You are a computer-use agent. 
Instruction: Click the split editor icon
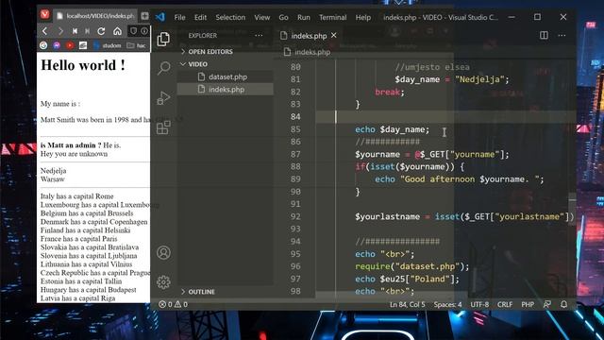[544, 36]
